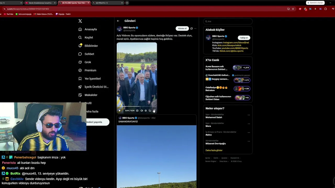
Task: Open BBO Sports profile avatar on the post
Action: [119, 29]
